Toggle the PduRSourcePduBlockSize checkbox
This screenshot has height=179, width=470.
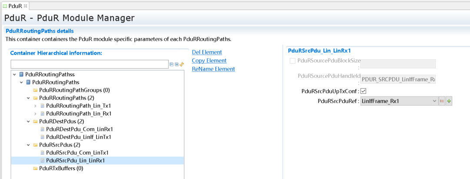coord(293,61)
